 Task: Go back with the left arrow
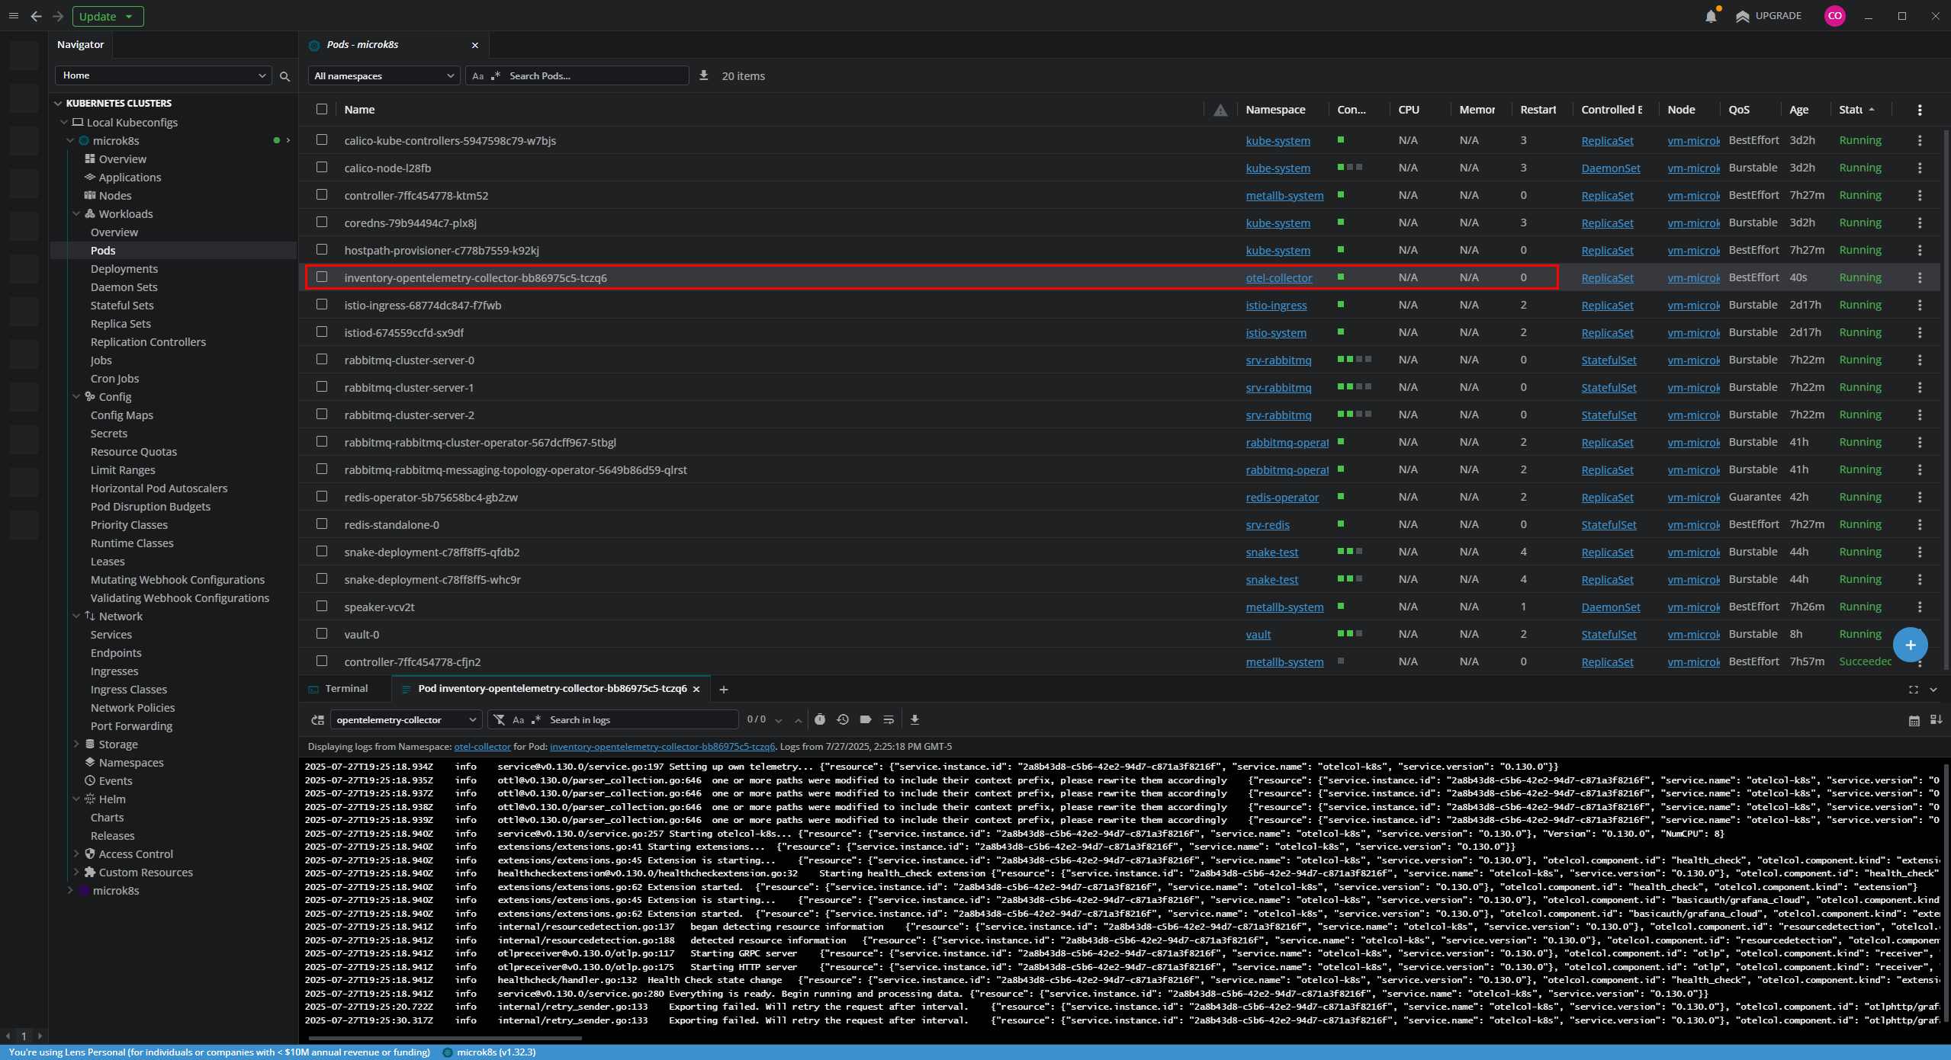coord(36,16)
